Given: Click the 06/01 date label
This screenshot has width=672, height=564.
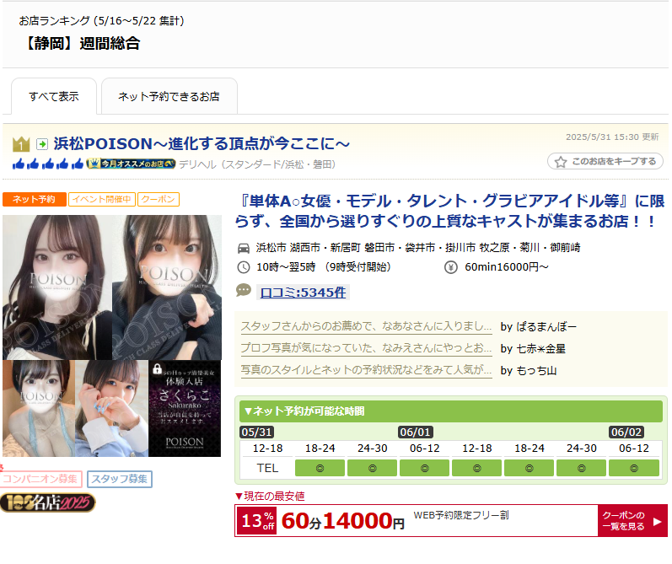Looking at the screenshot, I should tap(416, 432).
